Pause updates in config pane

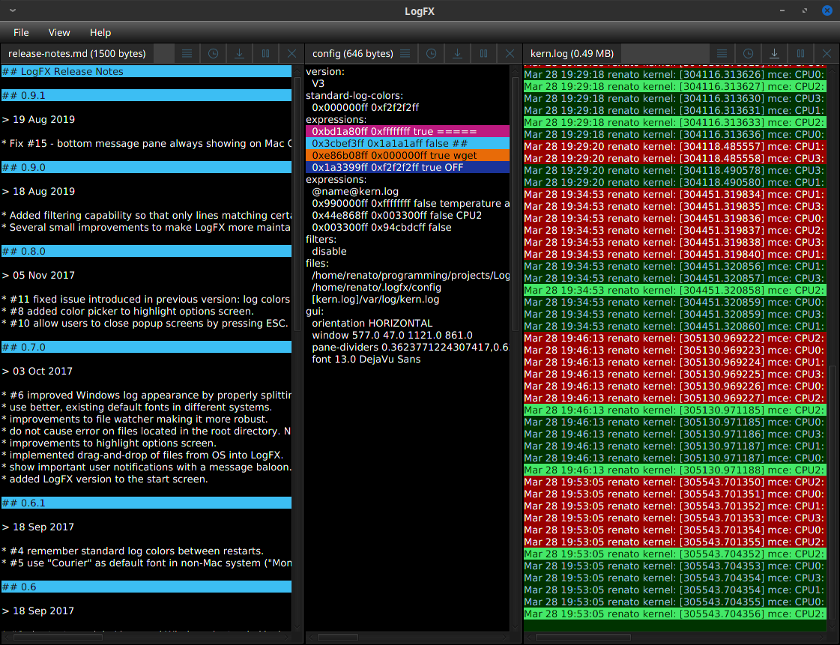click(x=484, y=54)
